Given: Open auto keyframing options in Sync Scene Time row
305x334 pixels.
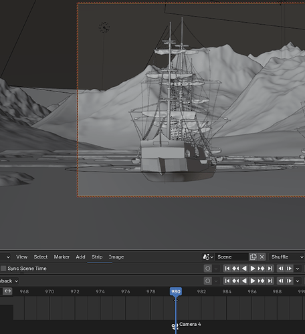Looking at the screenshot, I should (x=216, y=269).
